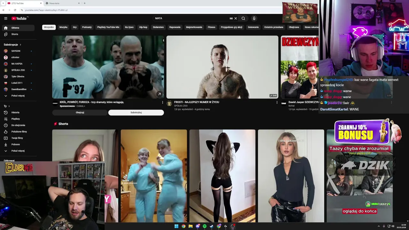
Task: Show hidden system tray icons chevron
Action: coord(379,226)
